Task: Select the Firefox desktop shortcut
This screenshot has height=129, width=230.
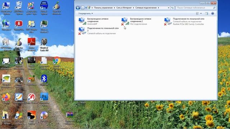Action: (6, 98)
